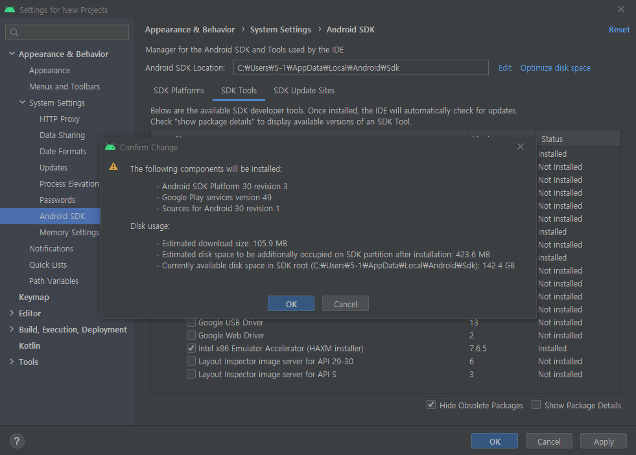
Task: Open the SDK Update Sites tab
Action: [x=304, y=91]
